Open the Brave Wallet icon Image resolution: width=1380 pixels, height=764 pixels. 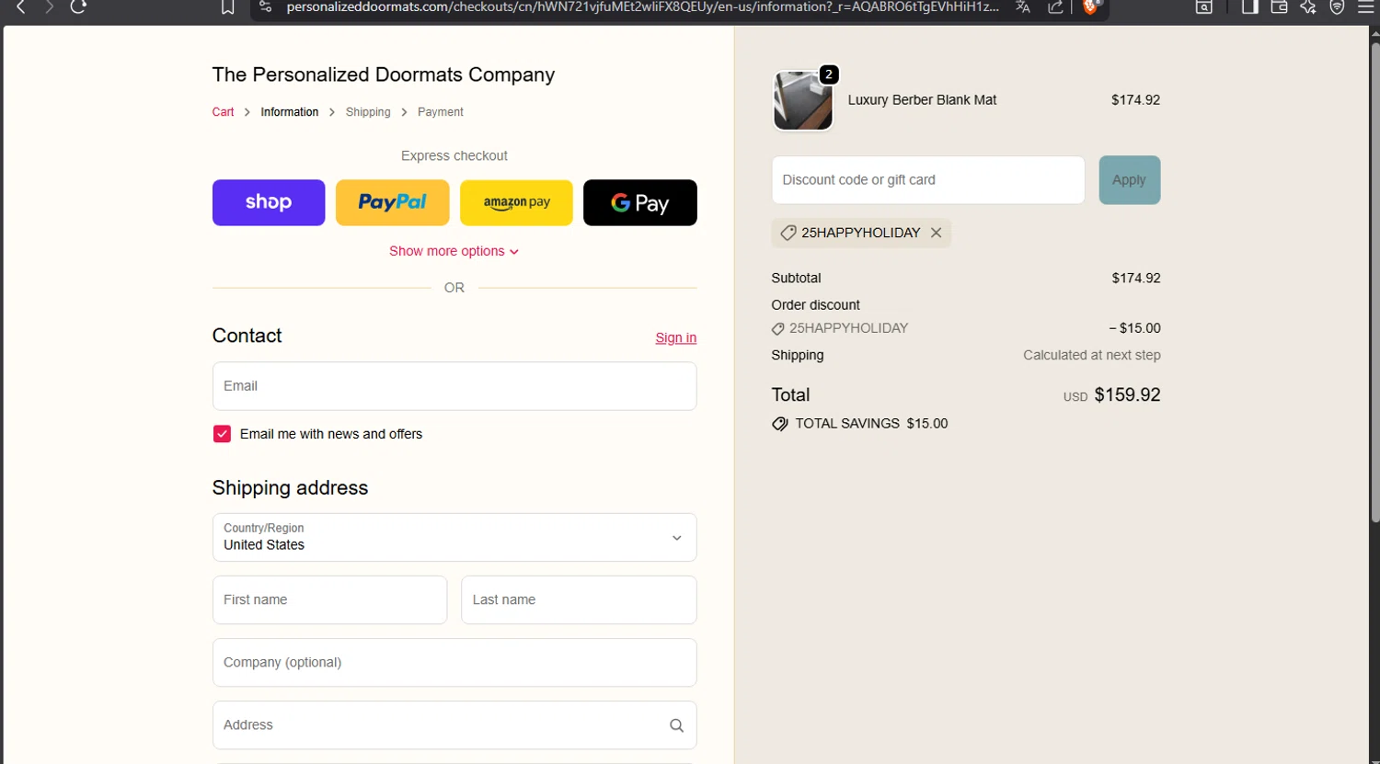tap(1279, 7)
